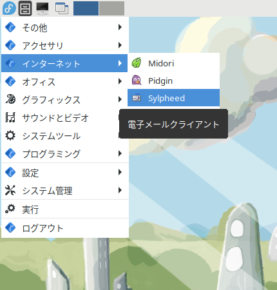The height and width of the screenshot is (290, 277).
Task: Expand the インターネット submenu arrow
Action: pyautogui.click(x=120, y=63)
